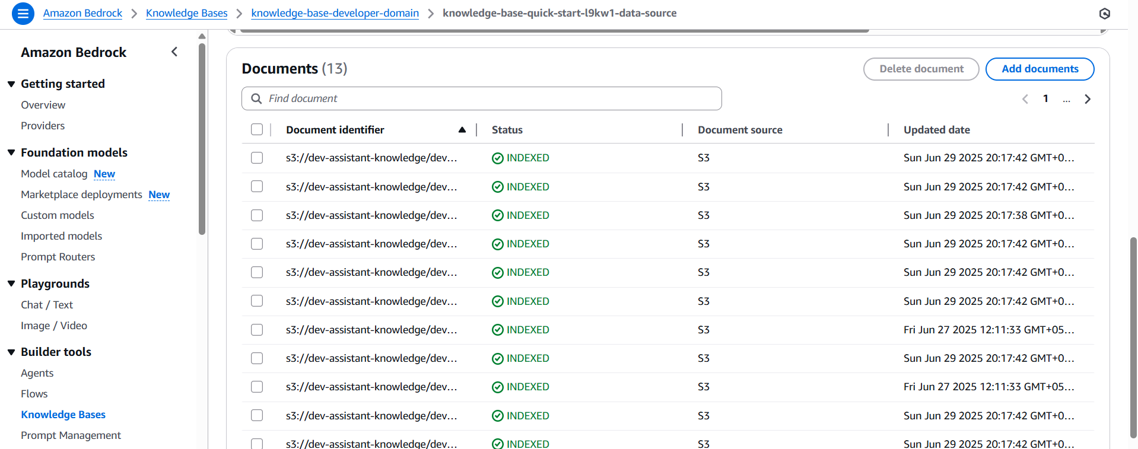Viewport: 1138px width, 449px height.
Task: Collapse the Foundation models section
Action: pos(11,152)
